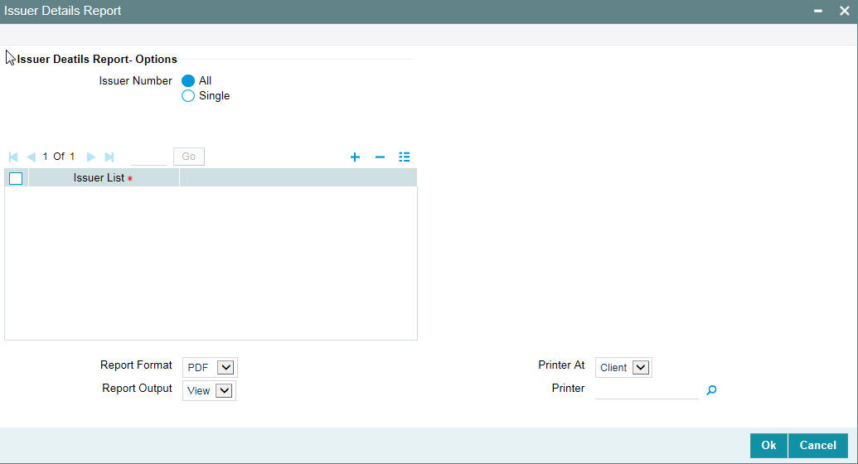The width and height of the screenshot is (858, 464).
Task: Focus the page number input field
Action: [x=149, y=157]
